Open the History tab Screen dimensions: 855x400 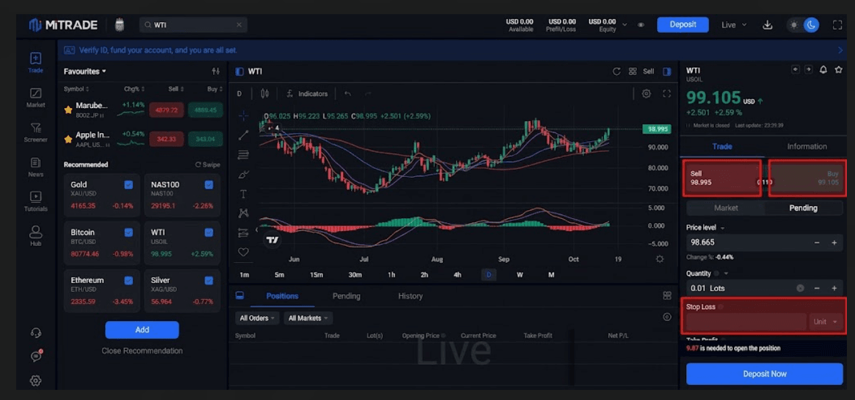coord(410,296)
